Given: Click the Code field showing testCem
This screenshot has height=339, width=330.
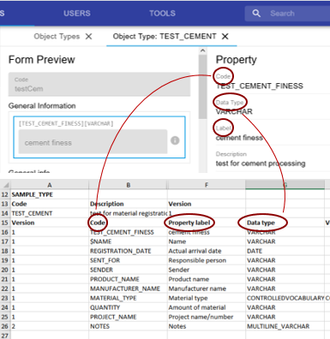Looking at the screenshot, I should pyautogui.click(x=99, y=84).
